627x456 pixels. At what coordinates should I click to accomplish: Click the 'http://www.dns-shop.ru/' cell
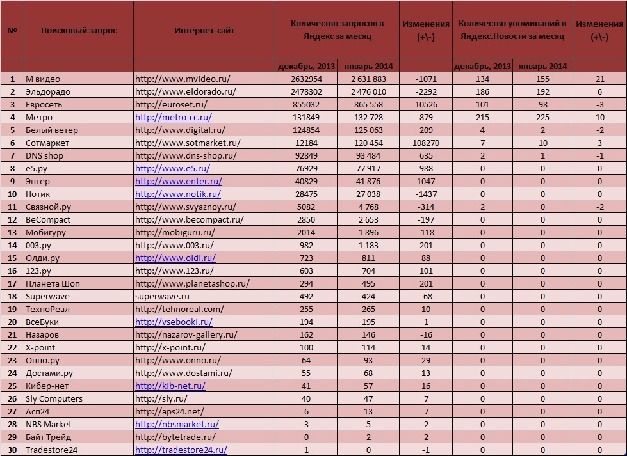(x=204, y=155)
